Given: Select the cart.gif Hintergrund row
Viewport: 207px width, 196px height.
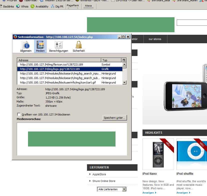Looking at the screenshot, I should pos(70,82).
